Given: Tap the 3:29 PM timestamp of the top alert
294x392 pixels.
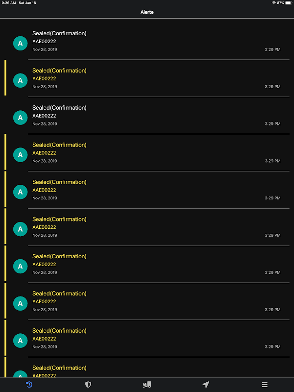Looking at the screenshot, I should click(272, 49).
